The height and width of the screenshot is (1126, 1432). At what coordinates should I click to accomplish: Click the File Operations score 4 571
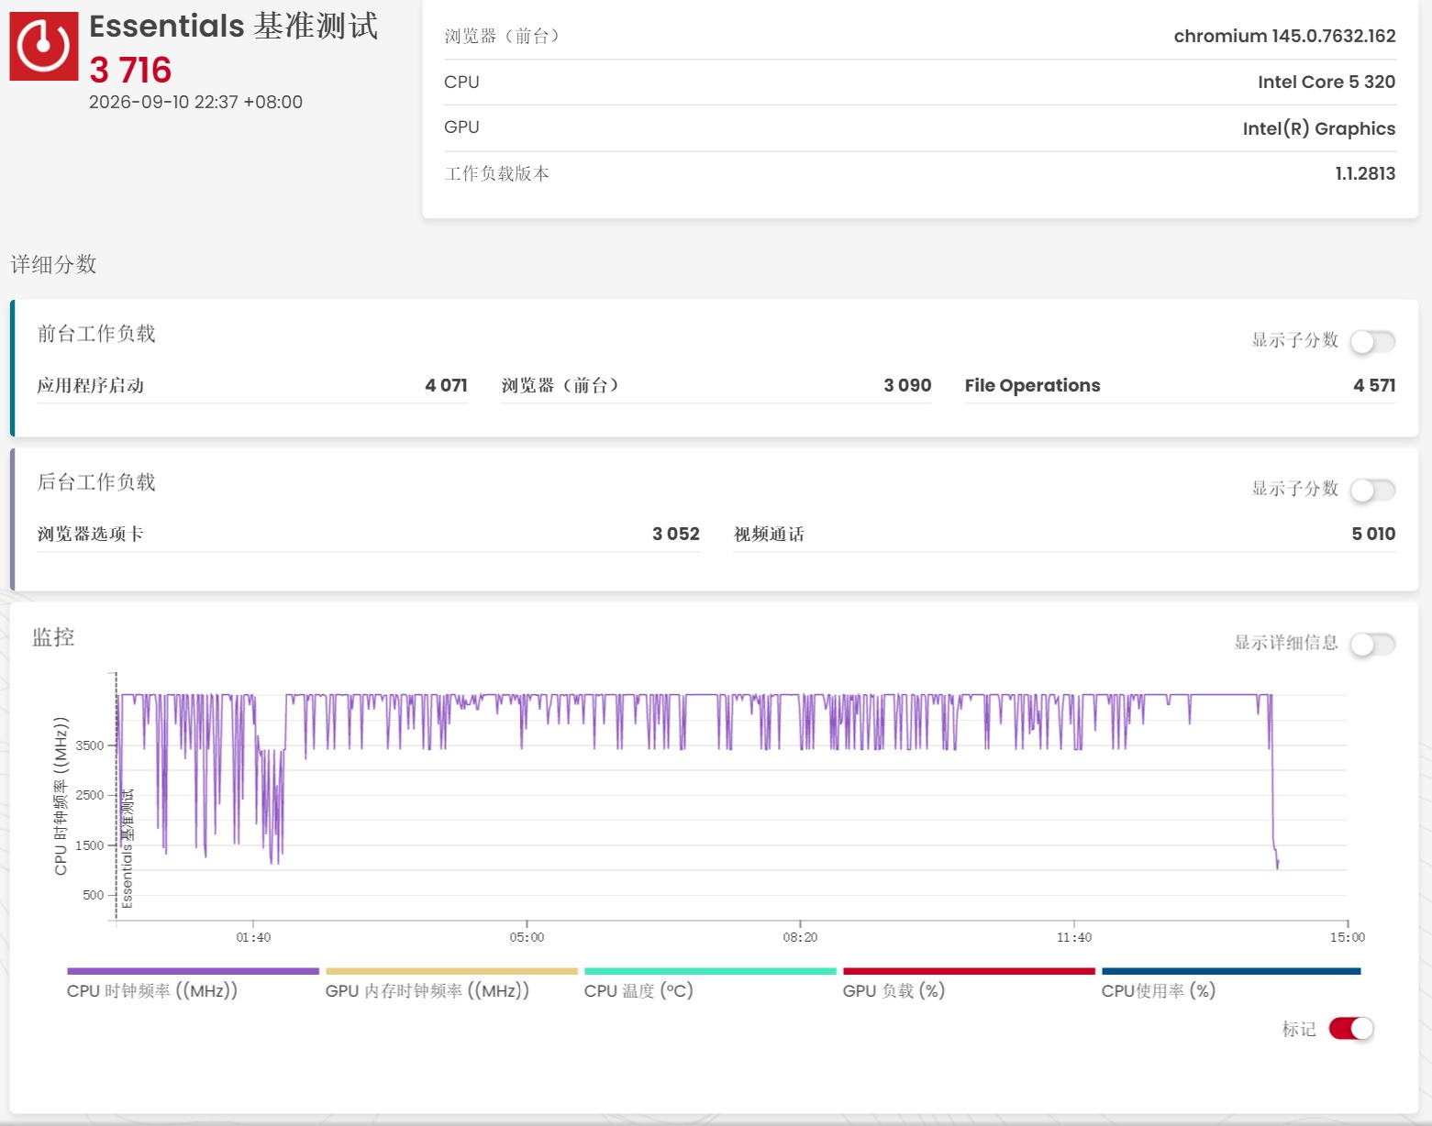[x=1374, y=385]
